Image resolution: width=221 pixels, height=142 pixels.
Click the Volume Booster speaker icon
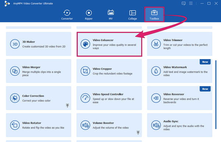85,125
